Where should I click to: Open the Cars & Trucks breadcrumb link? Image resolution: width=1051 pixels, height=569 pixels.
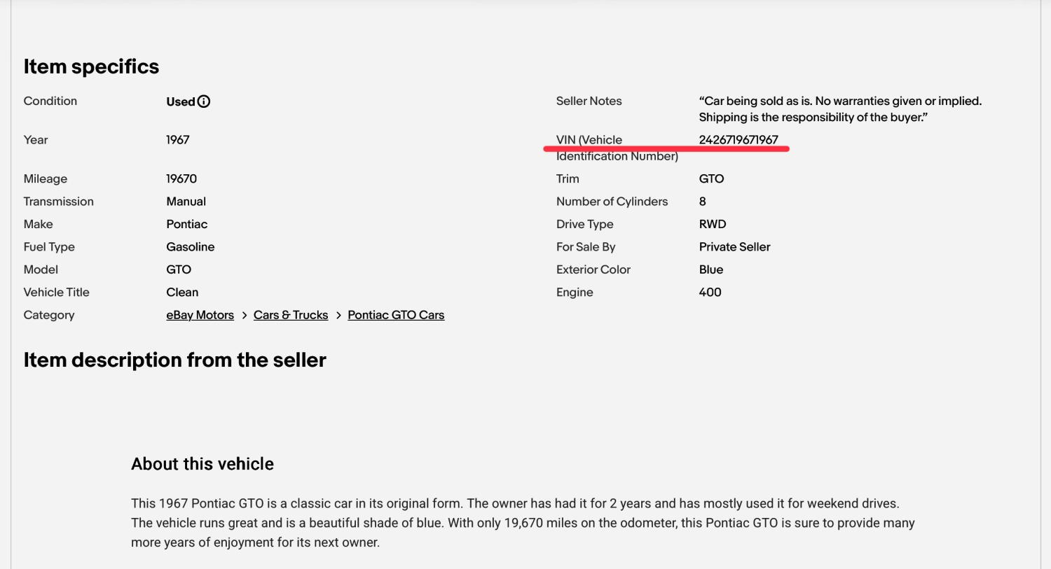click(x=291, y=315)
